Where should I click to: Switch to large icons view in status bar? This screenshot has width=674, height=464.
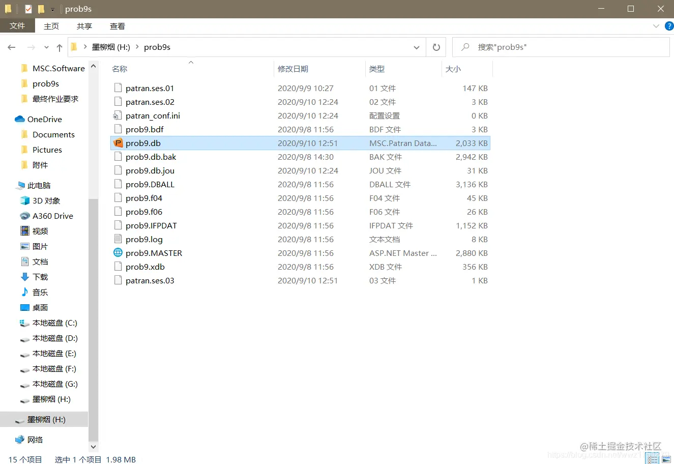tap(666, 459)
